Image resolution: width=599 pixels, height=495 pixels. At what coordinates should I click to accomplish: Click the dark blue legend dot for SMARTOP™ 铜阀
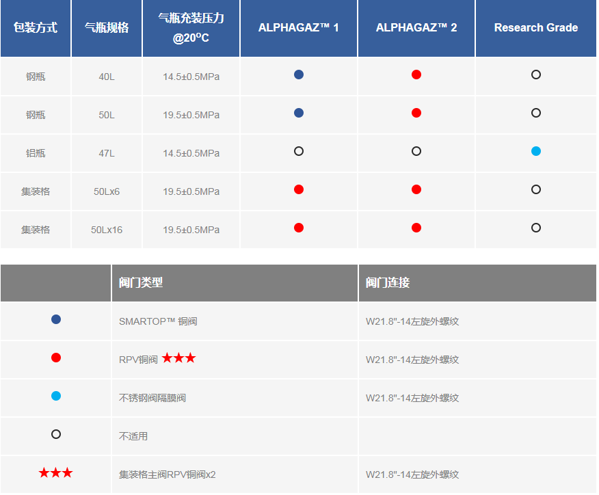[56, 319]
